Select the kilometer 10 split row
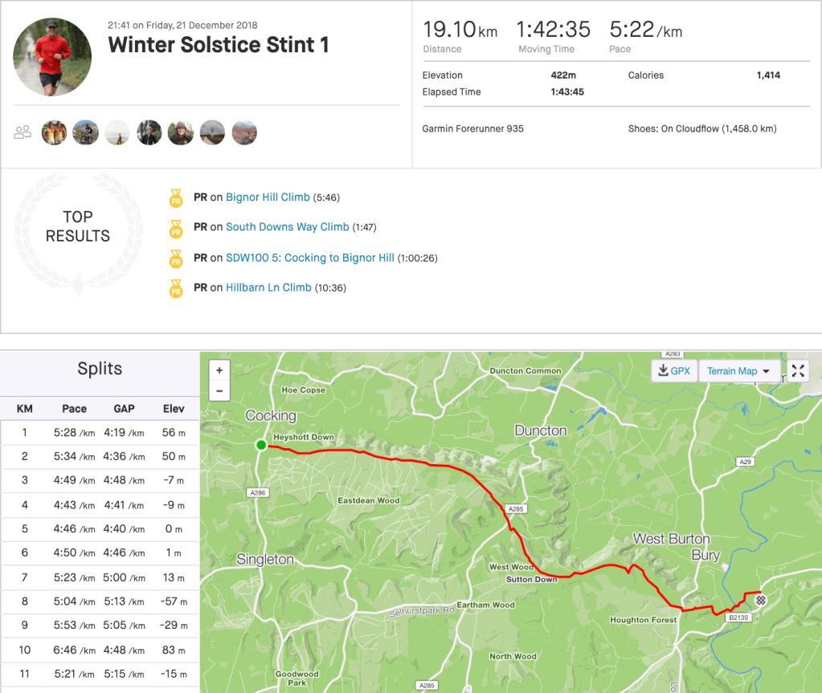822x693 pixels. (99, 650)
